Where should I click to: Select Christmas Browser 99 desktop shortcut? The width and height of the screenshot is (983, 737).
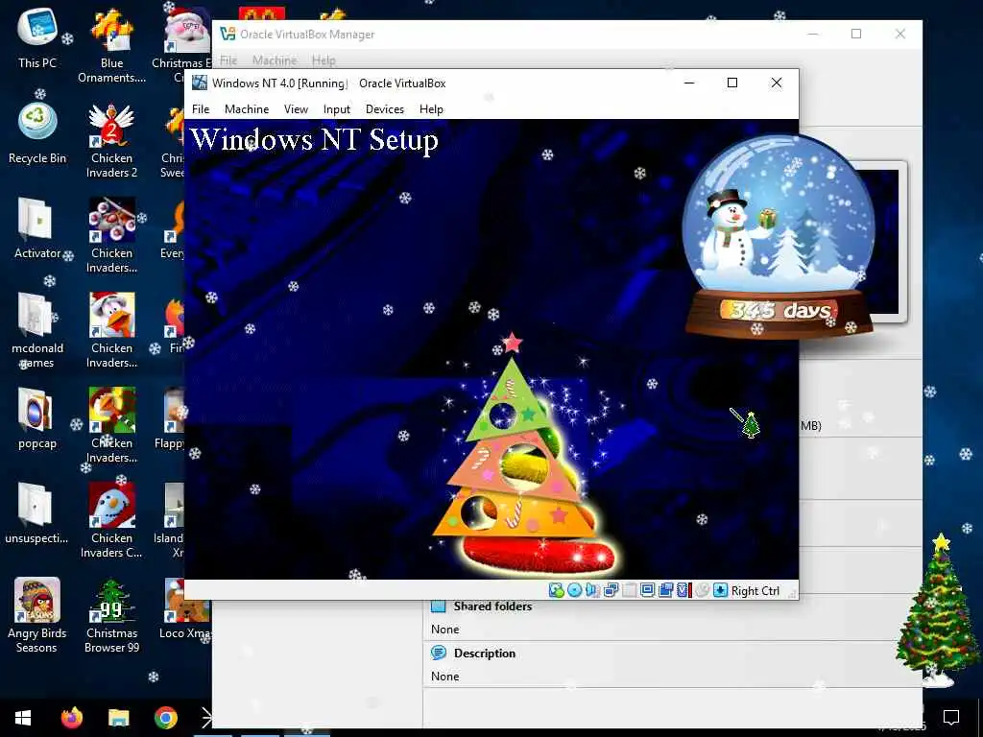(111, 615)
